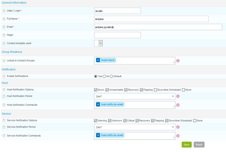Click the help icon beside Alias / Login
The height and width of the screenshot is (152, 226).
click(x=4, y=11)
